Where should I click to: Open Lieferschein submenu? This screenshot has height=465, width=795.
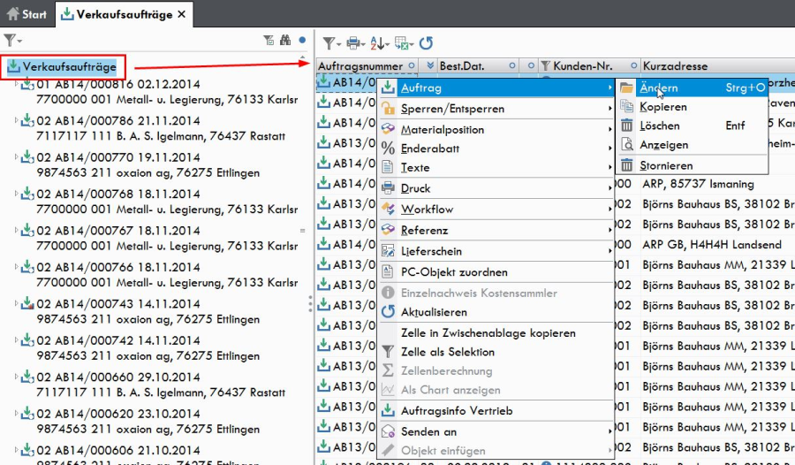pyautogui.click(x=496, y=251)
